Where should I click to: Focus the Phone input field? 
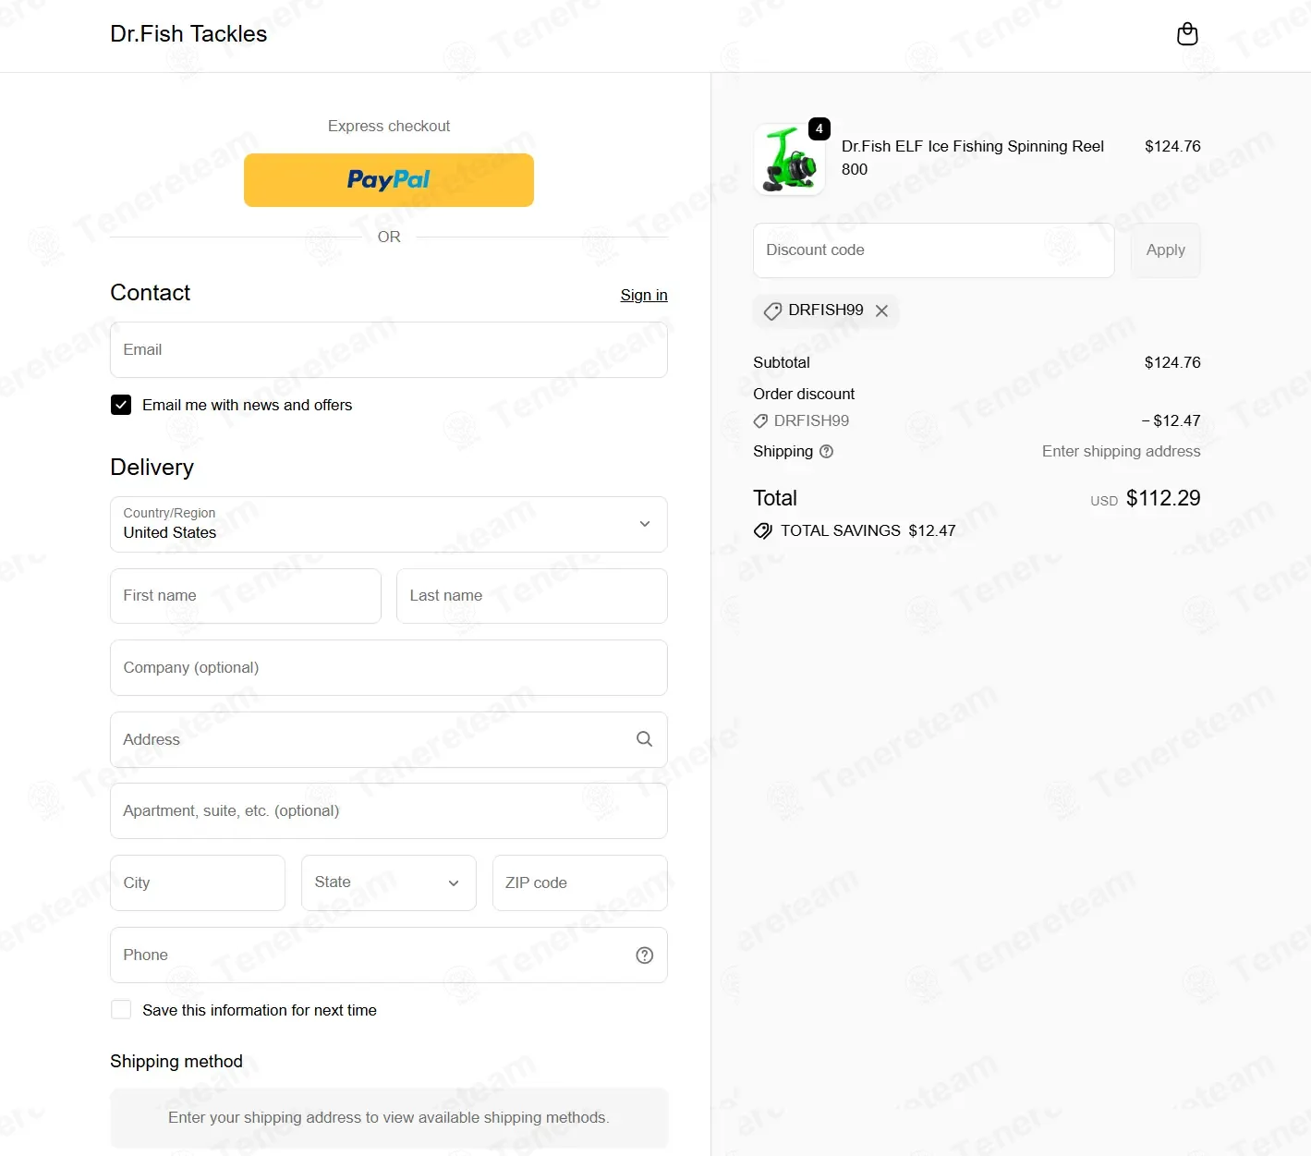388,955
